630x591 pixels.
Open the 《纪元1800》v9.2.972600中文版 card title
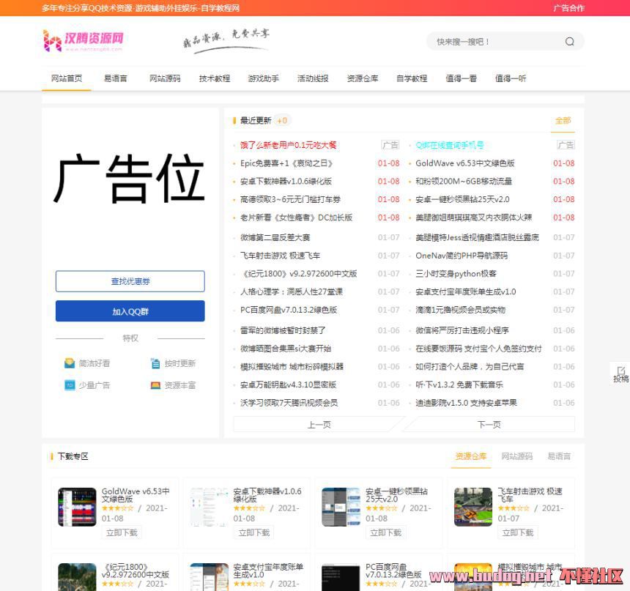[x=136, y=570]
